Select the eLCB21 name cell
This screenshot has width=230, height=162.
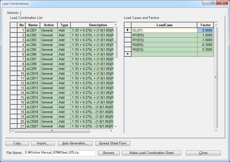[33, 126]
